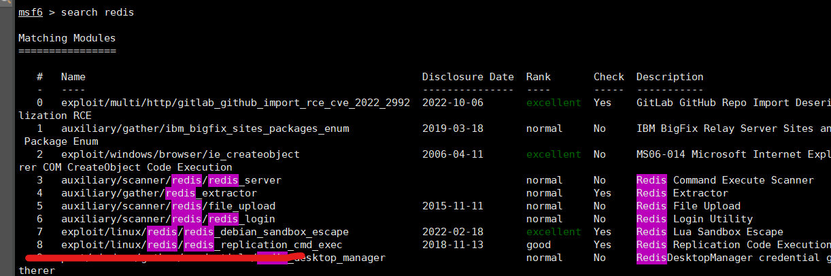Select the Rank column header

click(x=538, y=77)
